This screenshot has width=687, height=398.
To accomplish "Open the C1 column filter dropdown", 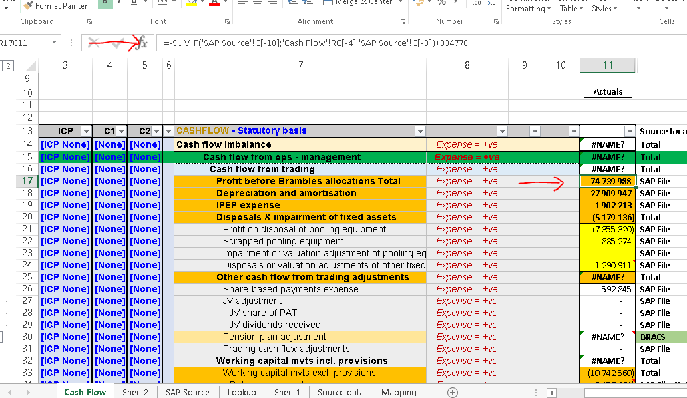I will click(120, 132).
